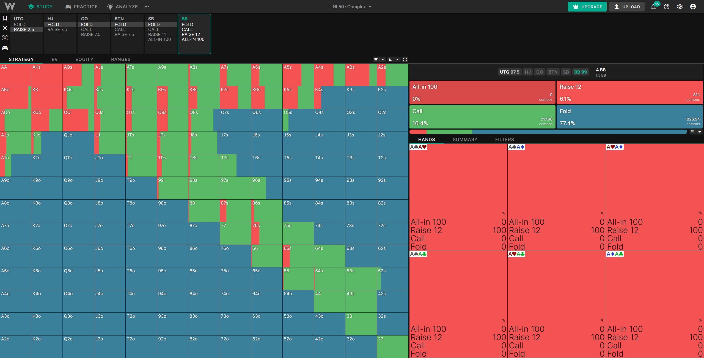Toggle the half-filled square display mode
This screenshot has height=358, width=704.
(x=390, y=59)
